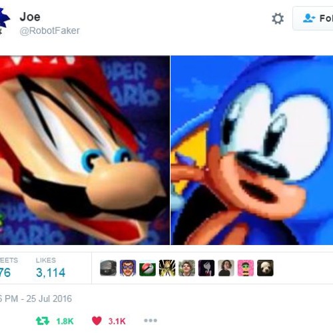
Task: Open the Joe display name link
Action: pos(30,17)
